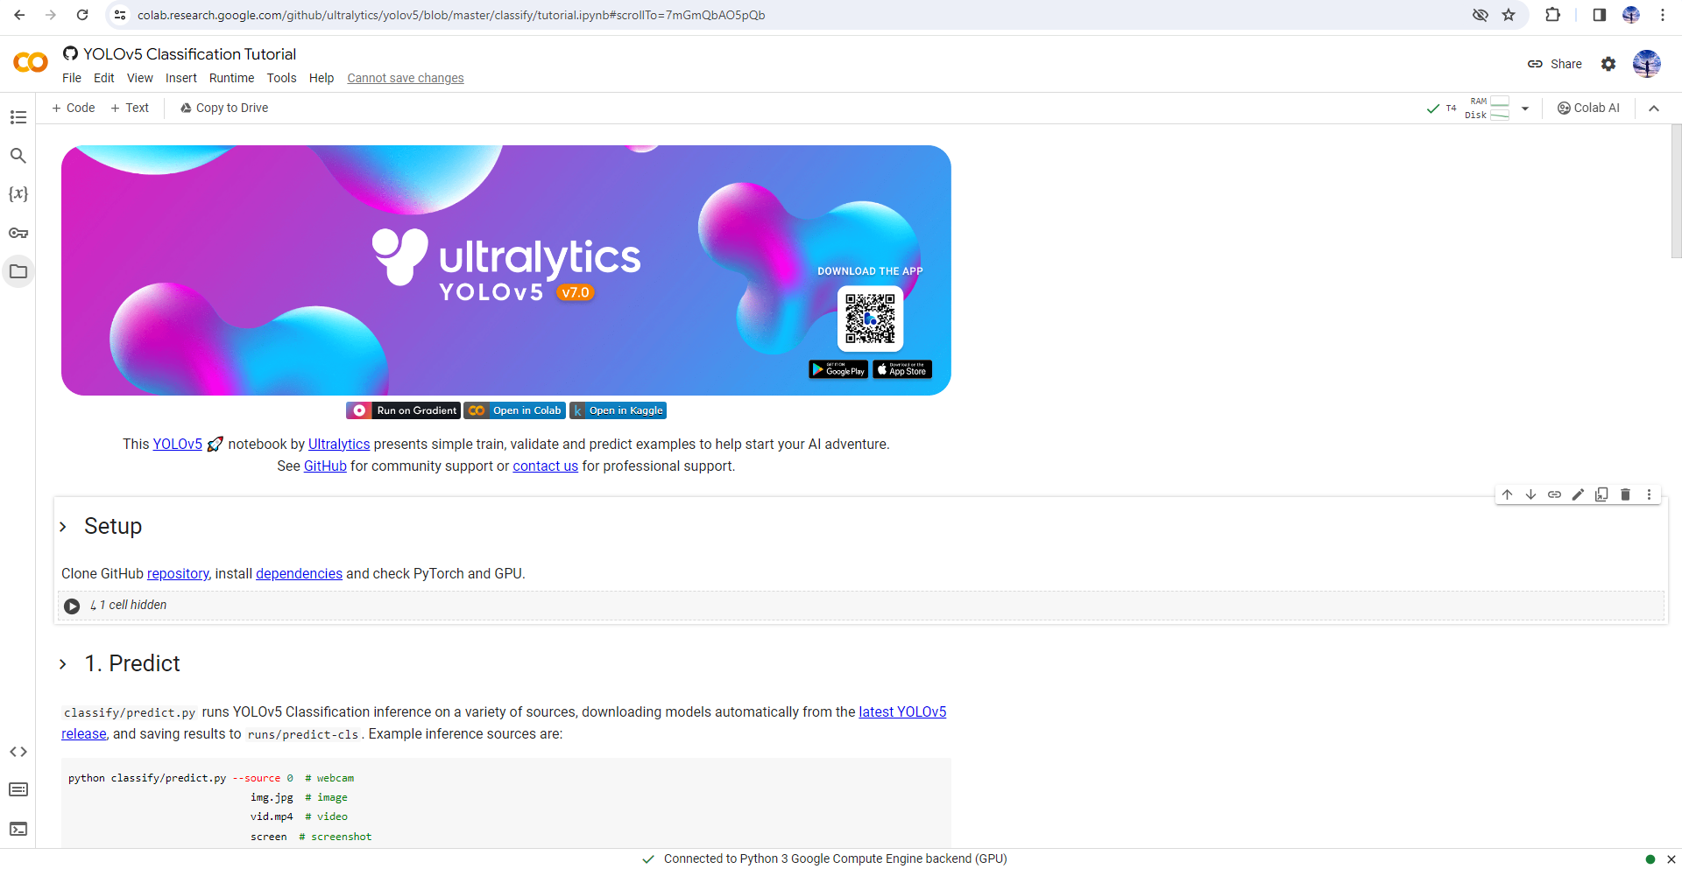The height and width of the screenshot is (869, 1682).
Task: Copy link to cell icon
Action: coord(1555,494)
